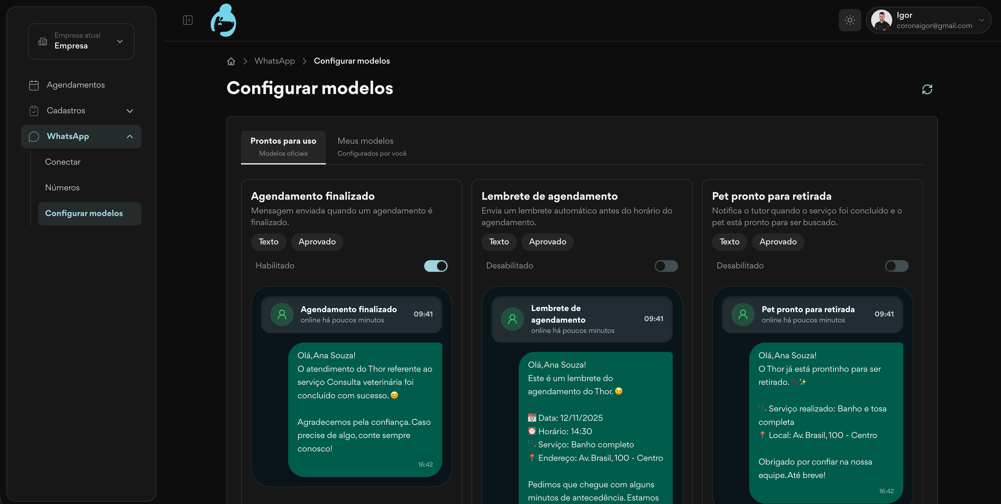Screen dimensions: 1001x504
Task: Click the Cadastros clipboard icon
Action: coord(34,111)
